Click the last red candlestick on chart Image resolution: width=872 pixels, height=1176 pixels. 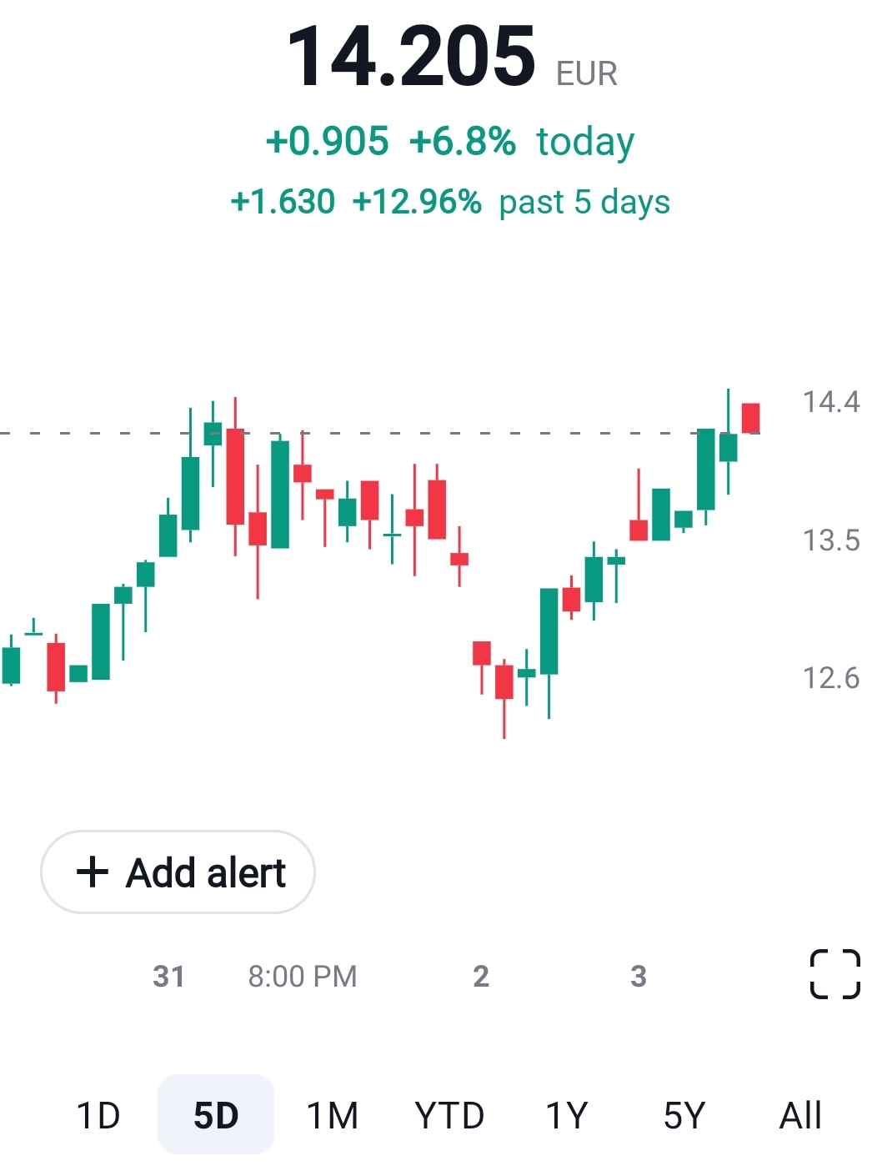[x=750, y=418]
